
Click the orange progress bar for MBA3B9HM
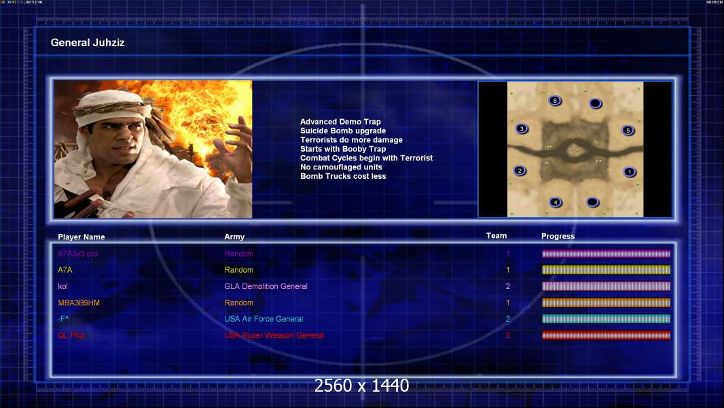point(606,303)
